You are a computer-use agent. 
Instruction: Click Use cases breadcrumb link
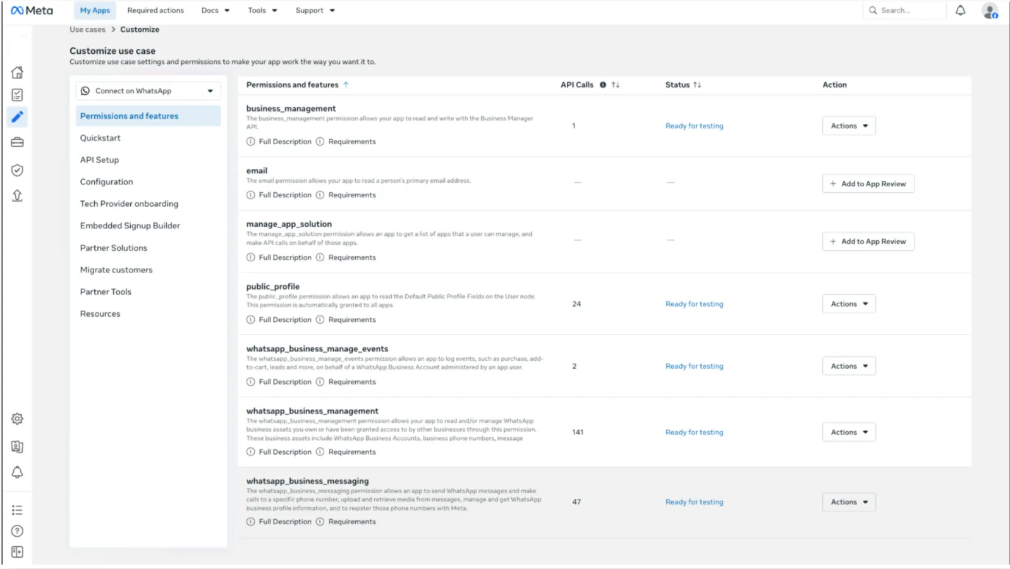tap(87, 30)
